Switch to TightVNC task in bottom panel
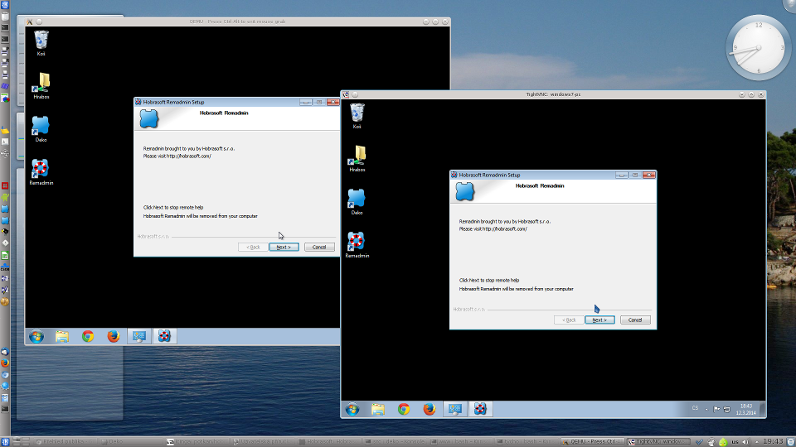The height and width of the screenshot is (447, 796). pyautogui.click(x=658, y=442)
